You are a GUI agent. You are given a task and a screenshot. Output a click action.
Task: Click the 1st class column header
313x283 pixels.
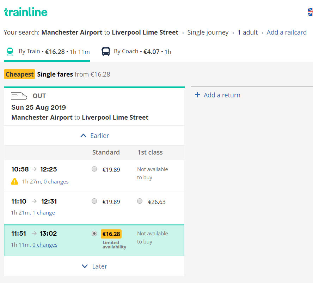150,152
